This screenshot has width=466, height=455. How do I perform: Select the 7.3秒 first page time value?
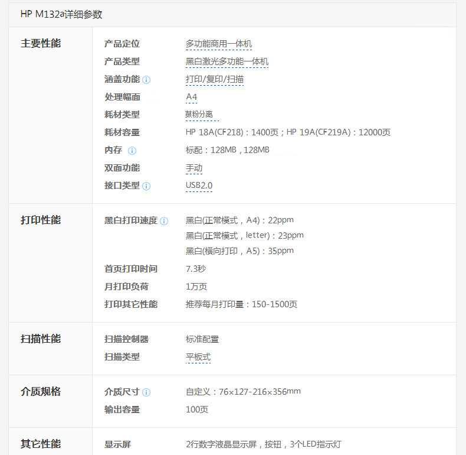coord(196,269)
